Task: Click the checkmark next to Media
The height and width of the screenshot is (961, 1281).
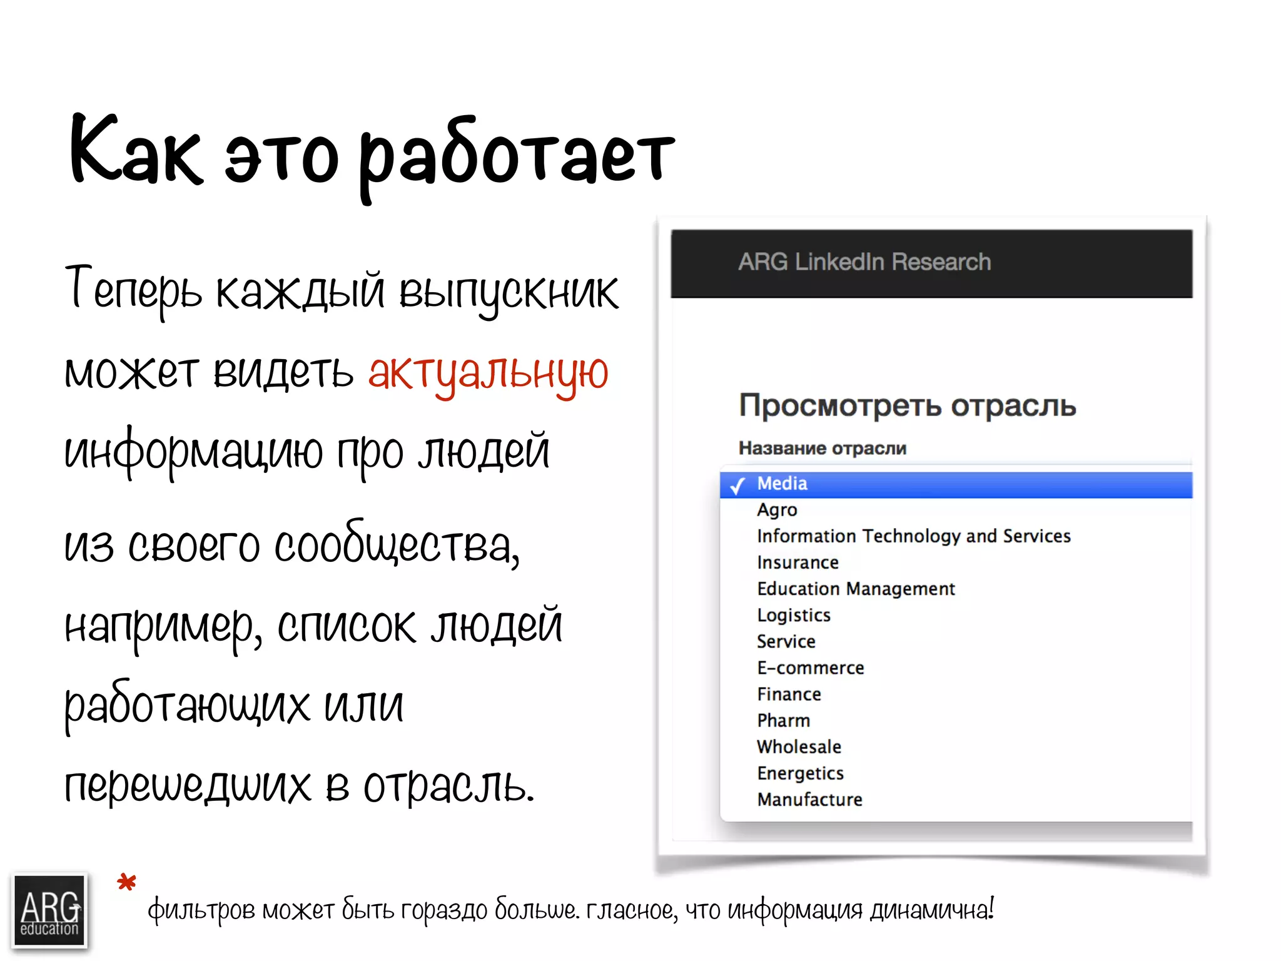Action: [x=738, y=486]
